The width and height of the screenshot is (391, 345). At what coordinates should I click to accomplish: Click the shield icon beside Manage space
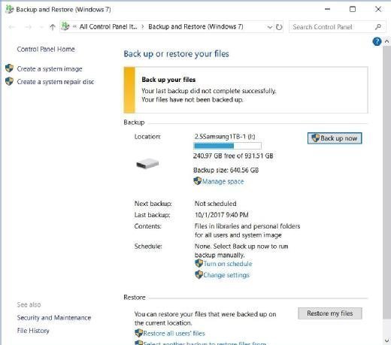[x=198, y=181]
